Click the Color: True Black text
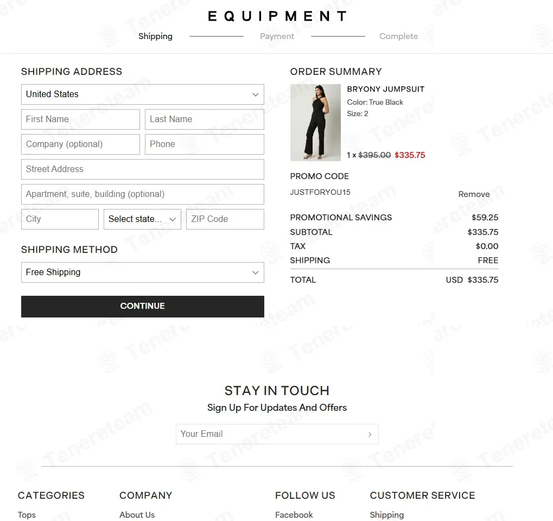 (x=375, y=102)
